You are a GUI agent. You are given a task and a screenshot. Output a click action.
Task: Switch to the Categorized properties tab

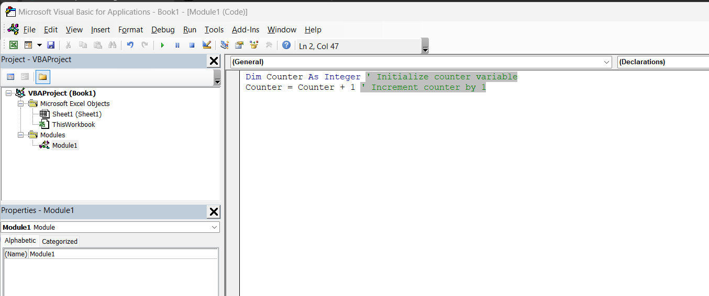tap(60, 241)
